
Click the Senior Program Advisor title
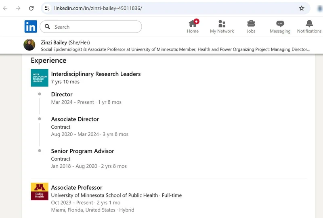click(x=83, y=151)
